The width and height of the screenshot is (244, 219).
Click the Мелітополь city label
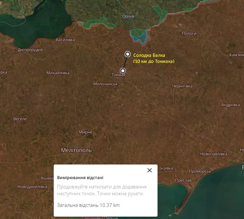tap(76, 150)
